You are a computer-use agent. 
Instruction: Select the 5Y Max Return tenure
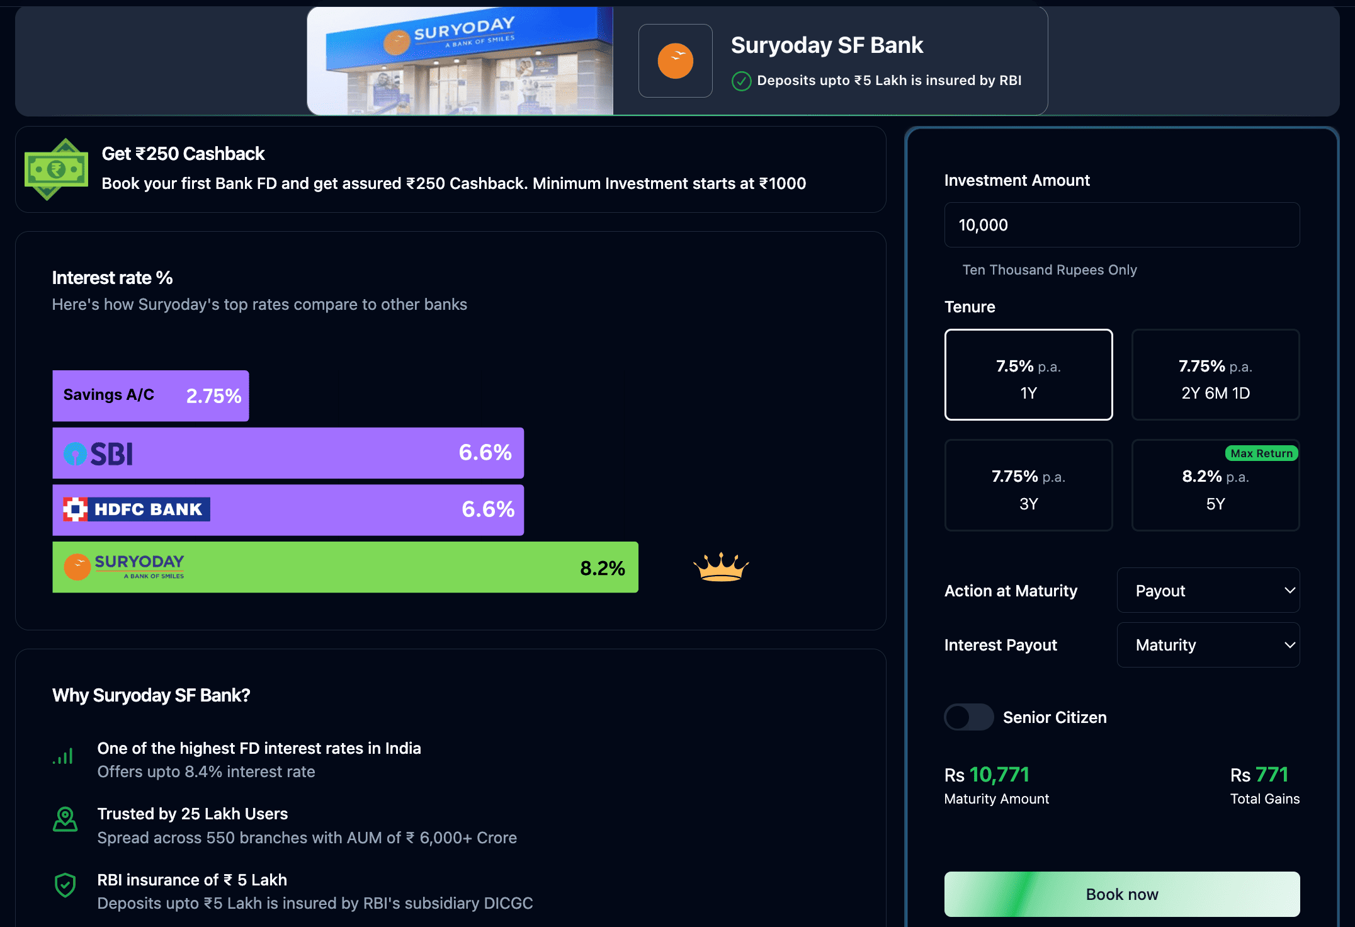1215,486
